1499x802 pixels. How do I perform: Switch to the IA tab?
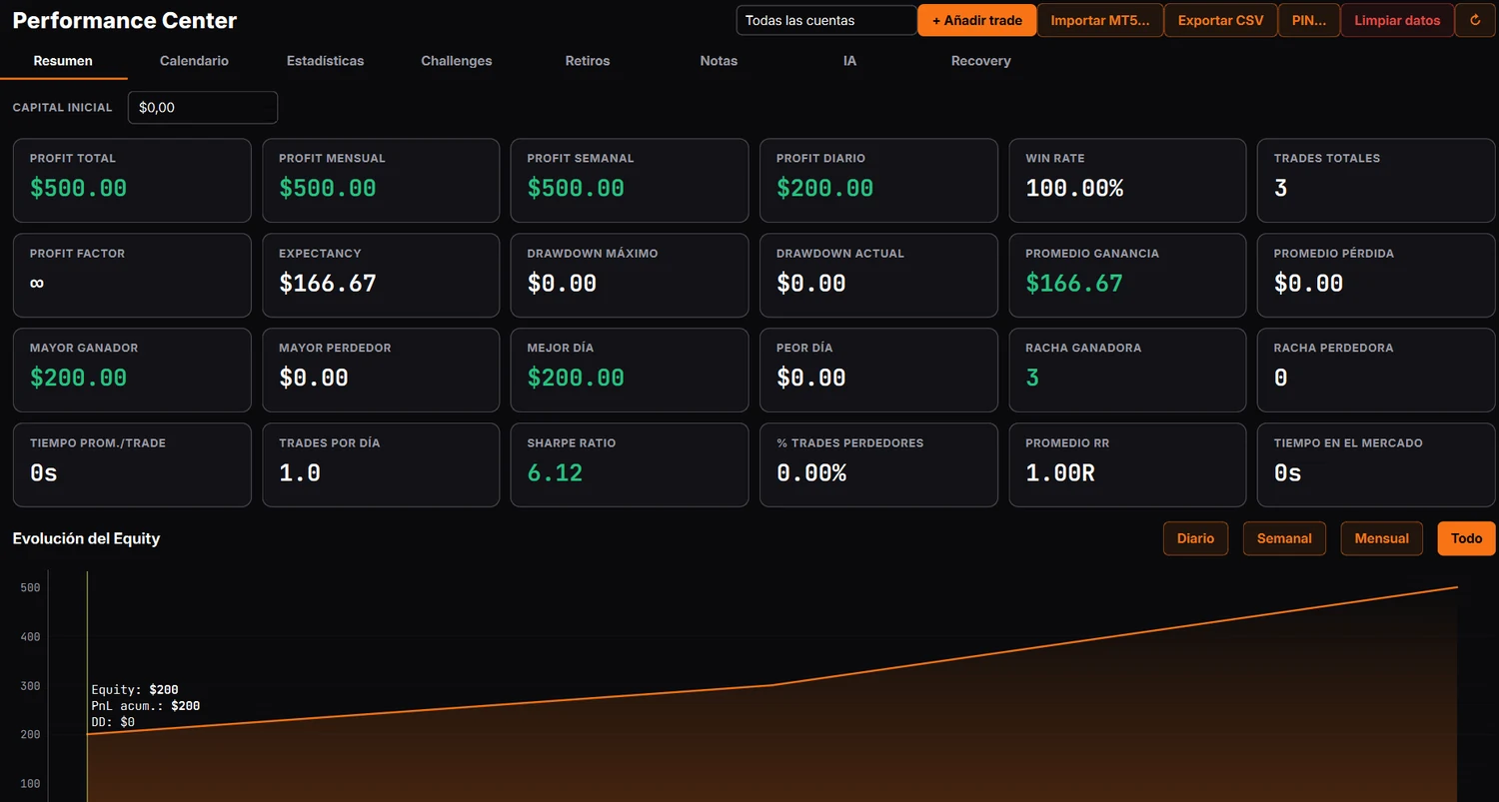849,61
